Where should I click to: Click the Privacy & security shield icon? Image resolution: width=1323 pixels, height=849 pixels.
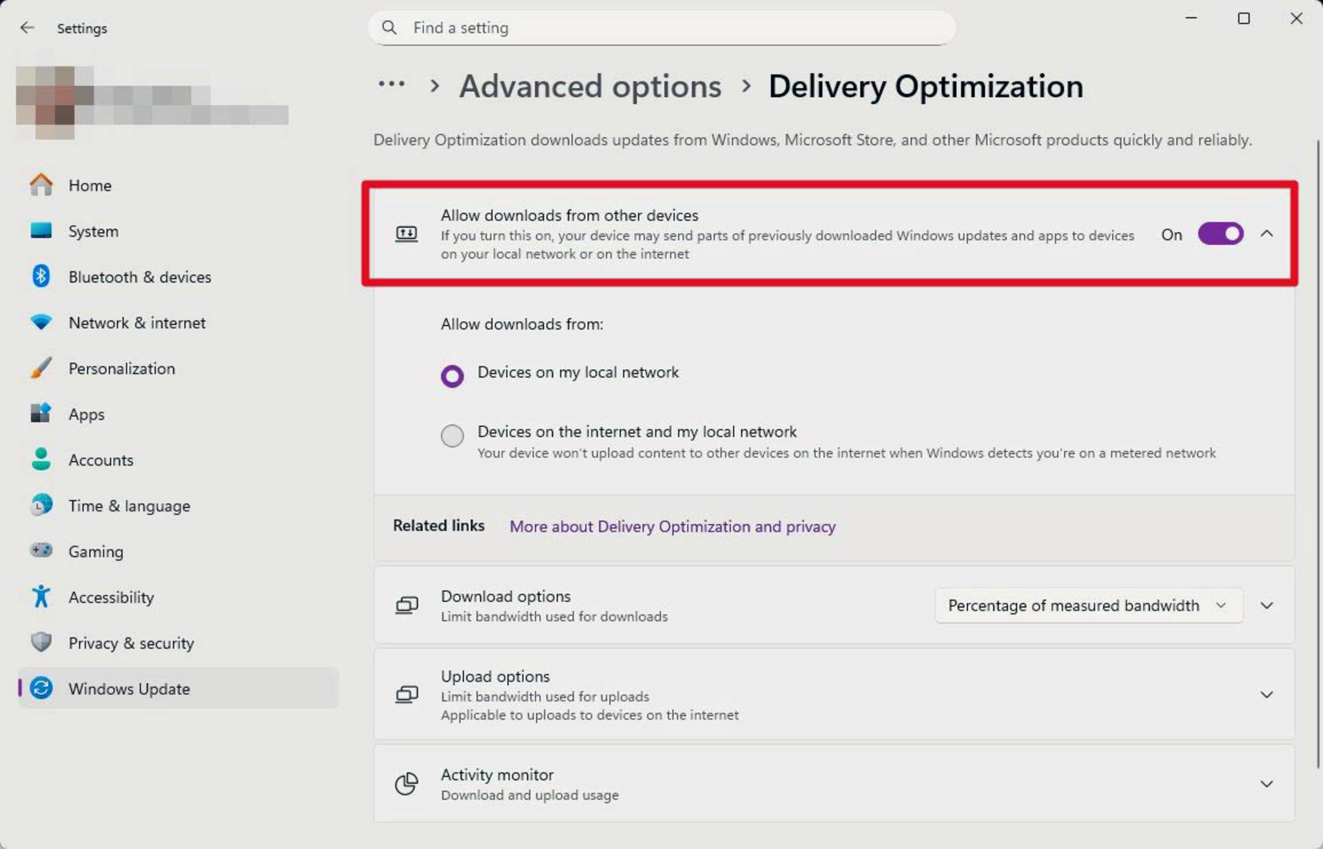[x=41, y=642]
